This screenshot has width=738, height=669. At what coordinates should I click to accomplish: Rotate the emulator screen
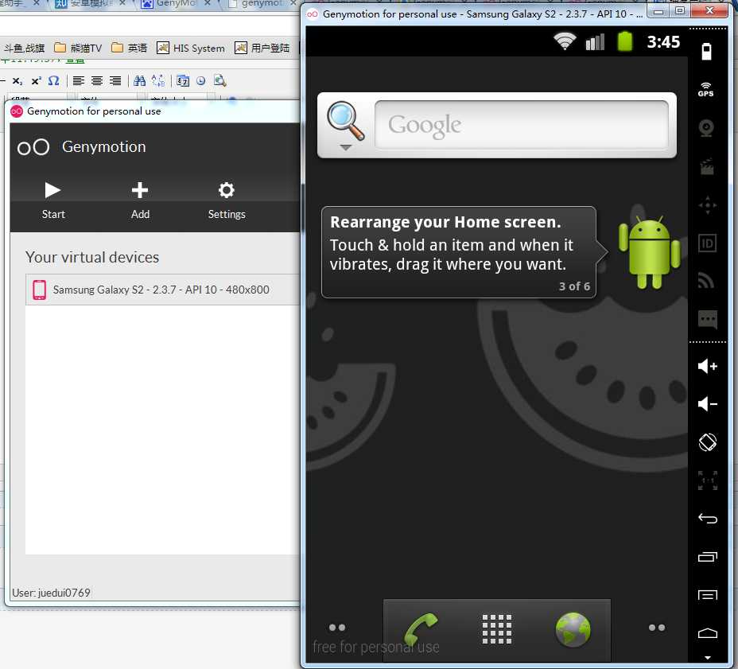tap(708, 442)
